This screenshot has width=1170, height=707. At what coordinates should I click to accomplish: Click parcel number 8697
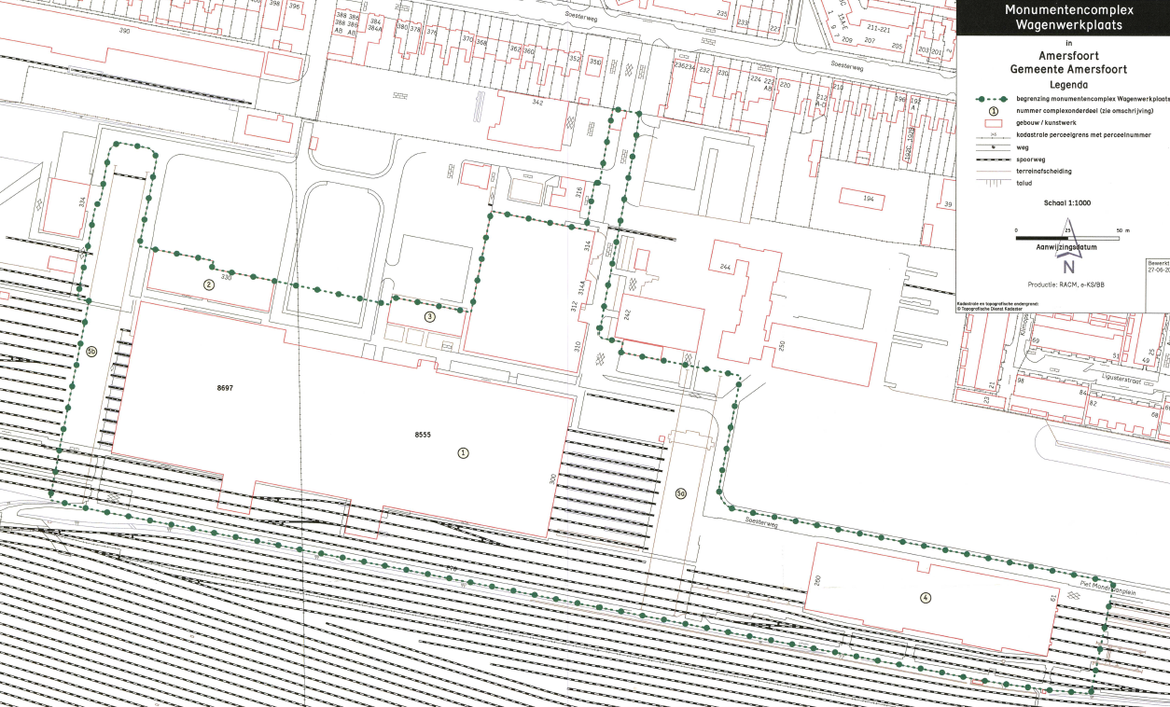[224, 388]
